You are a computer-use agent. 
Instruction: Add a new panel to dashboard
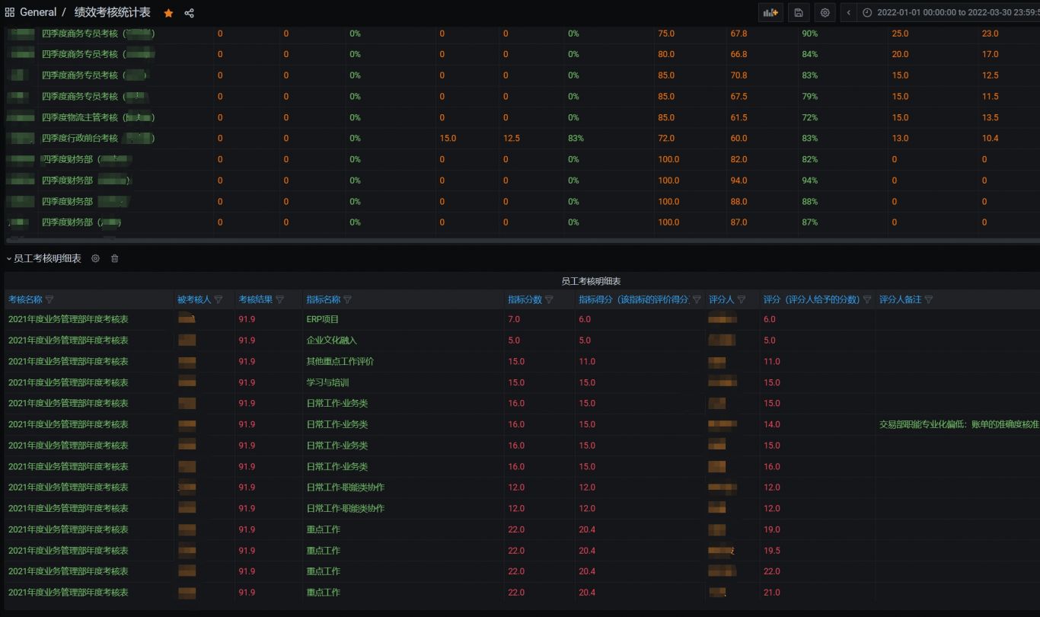(770, 12)
